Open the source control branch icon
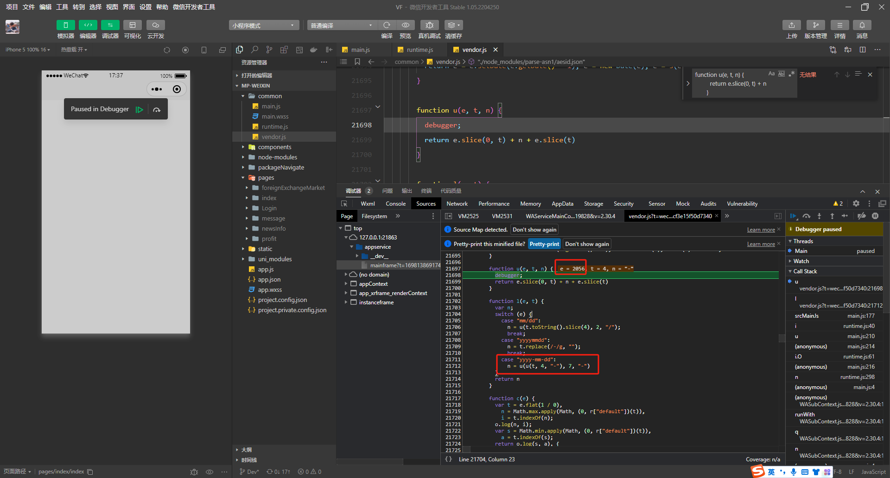The height and width of the screenshot is (478, 890). [x=269, y=50]
